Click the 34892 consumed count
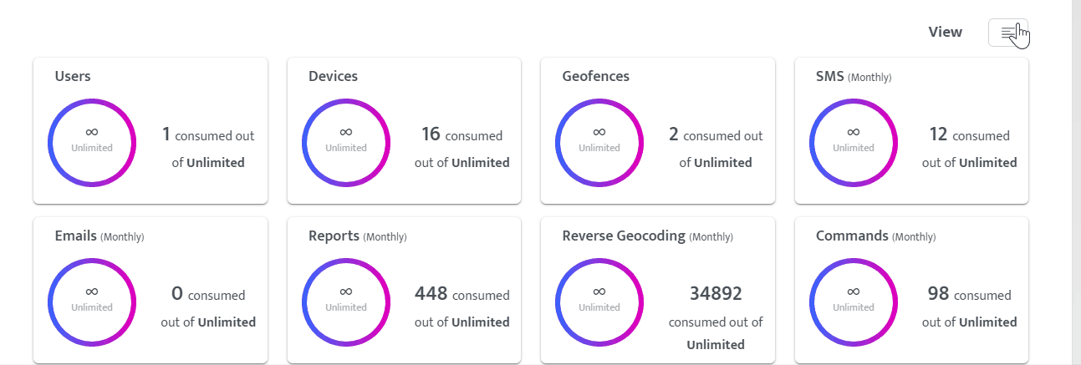The image size is (1081, 365). 716,293
